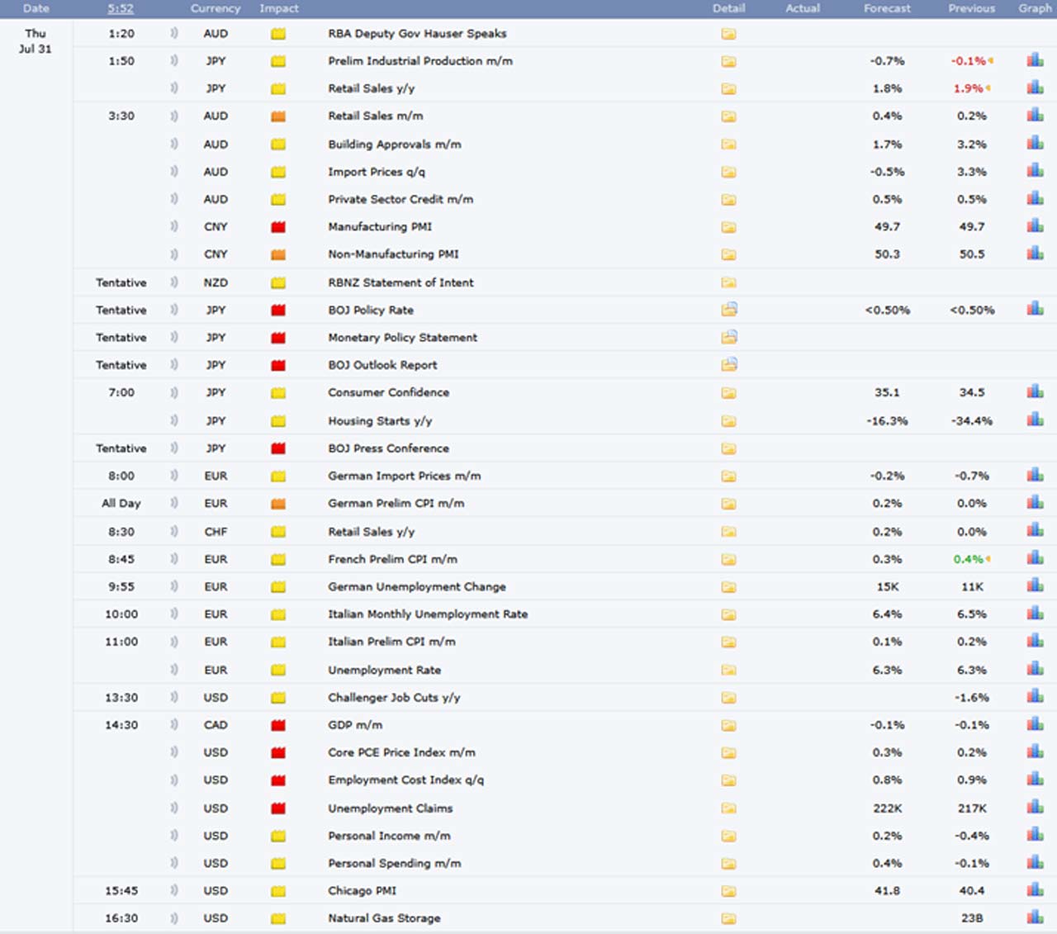1057x934 pixels.
Task: Open the German Prelim CPI m/m event
Action: click(x=396, y=503)
